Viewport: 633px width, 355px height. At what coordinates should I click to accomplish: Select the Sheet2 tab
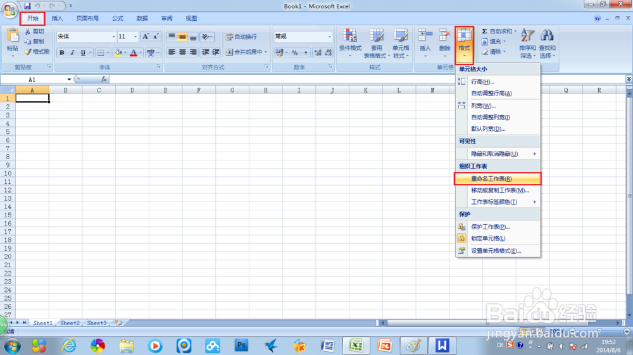pyautogui.click(x=70, y=323)
